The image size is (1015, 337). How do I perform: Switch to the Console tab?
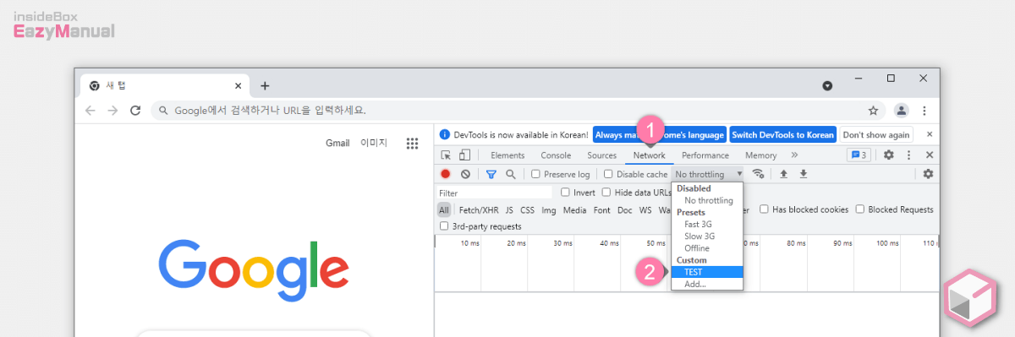556,155
